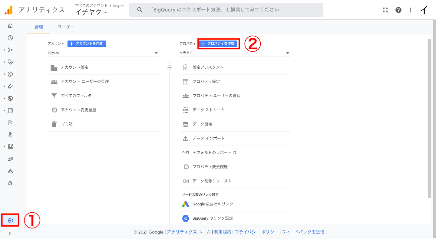The image size is (436, 239).
Task: Click the search magnifier icon
Action: pos(140,10)
